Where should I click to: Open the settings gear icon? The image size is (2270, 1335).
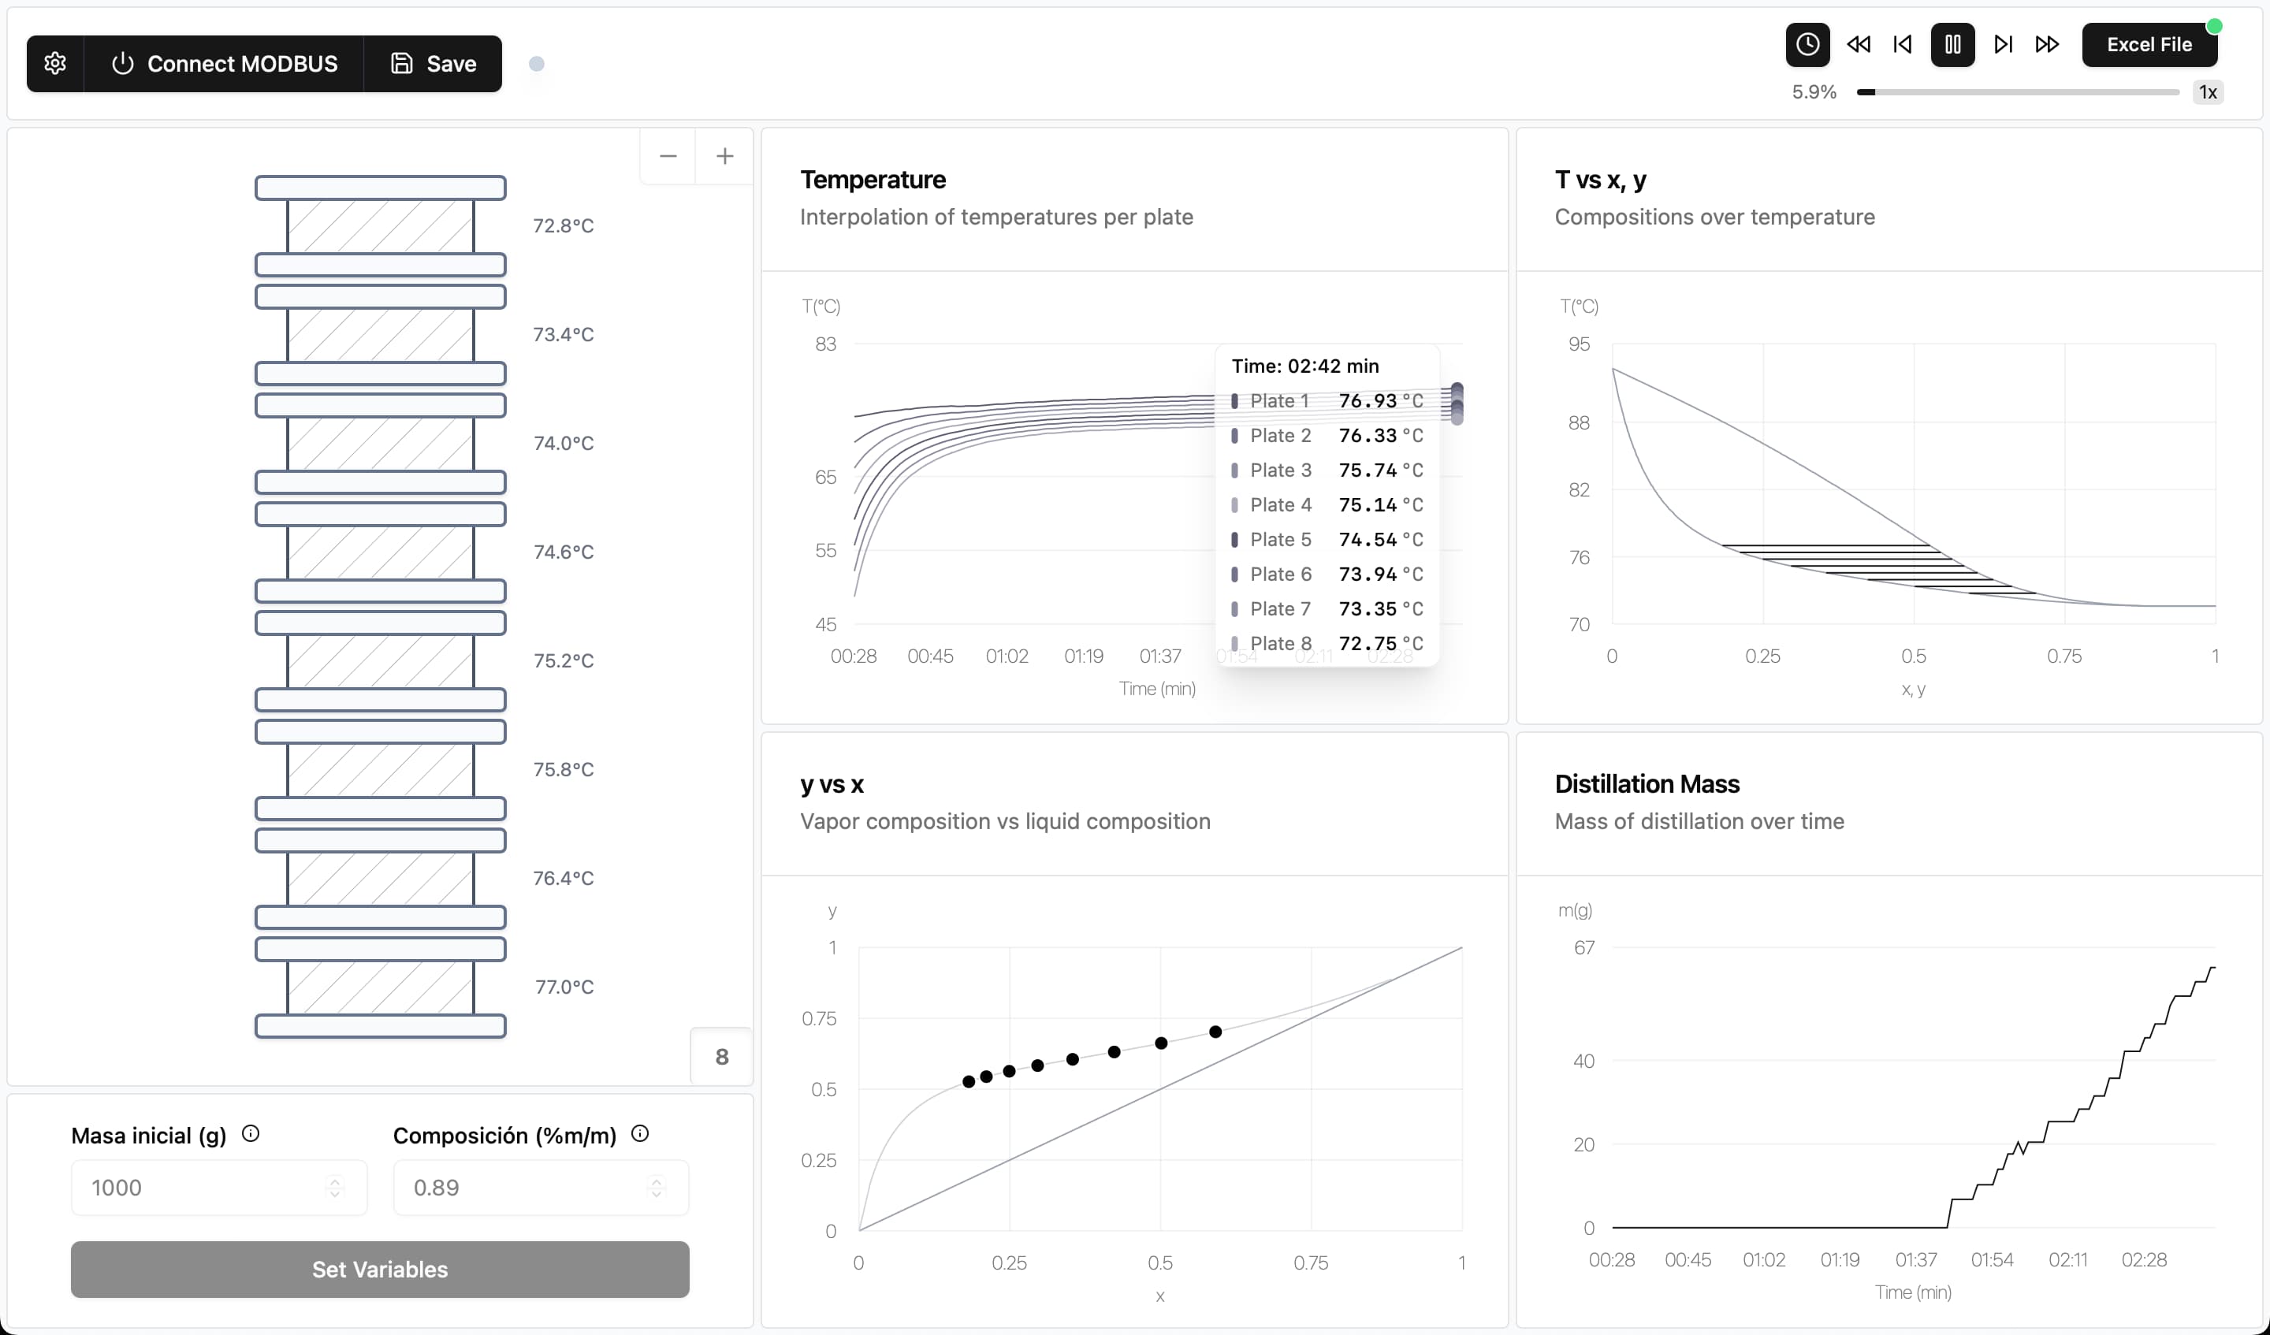pyautogui.click(x=55, y=63)
